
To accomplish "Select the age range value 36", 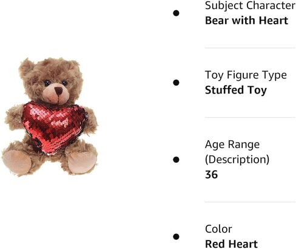I will (x=211, y=174).
